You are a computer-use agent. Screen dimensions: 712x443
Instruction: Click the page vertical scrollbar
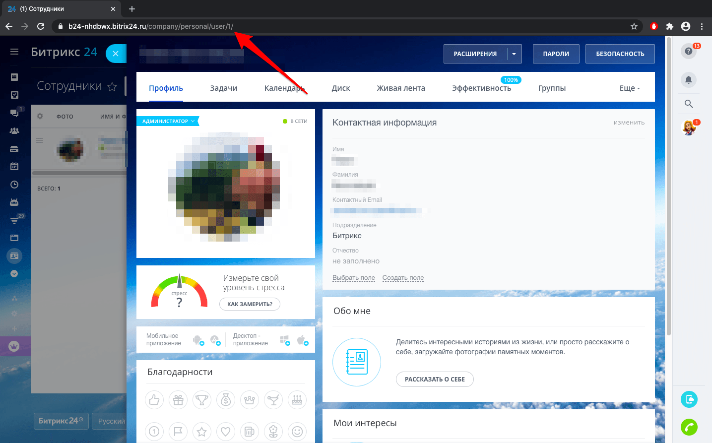668,186
